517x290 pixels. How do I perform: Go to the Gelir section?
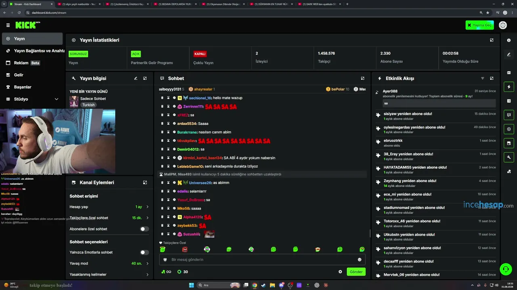32,75
